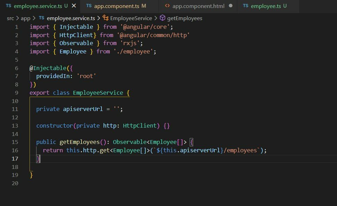Screen dimensions: 337x206
Task: Open the getEmployees method breadcrumb
Action: [184, 18]
